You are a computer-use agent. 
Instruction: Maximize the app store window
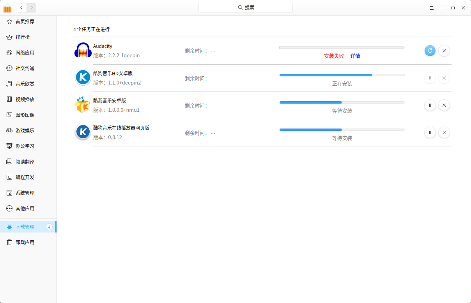(453, 8)
